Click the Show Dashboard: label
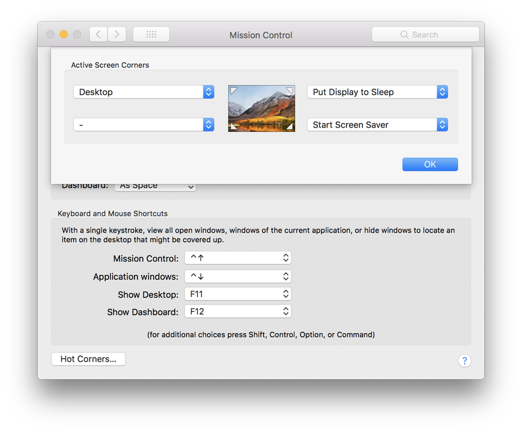 coord(143,312)
